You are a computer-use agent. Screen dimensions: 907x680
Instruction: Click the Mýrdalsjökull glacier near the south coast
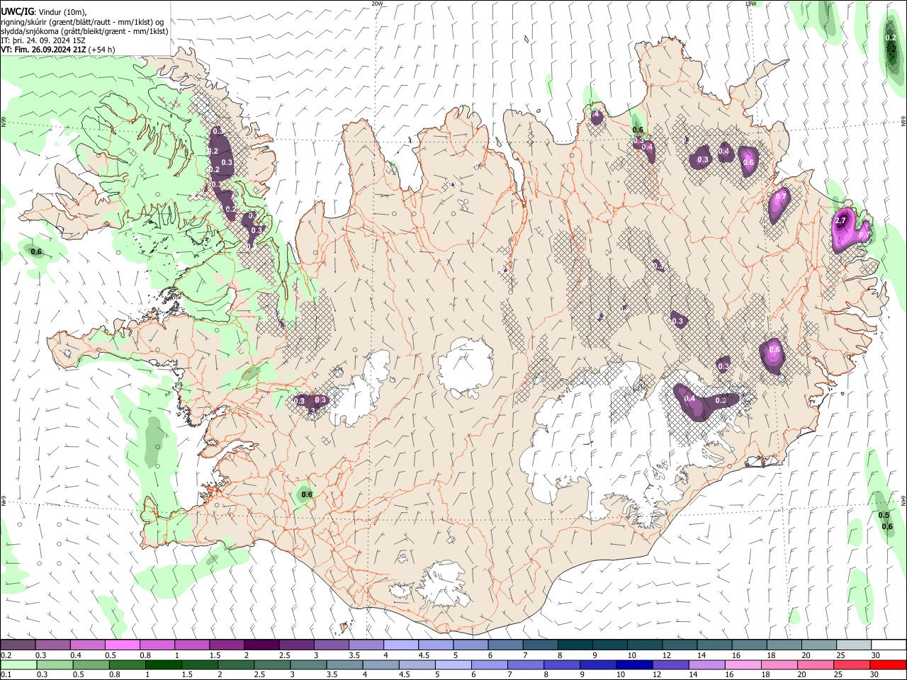coord(443,585)
